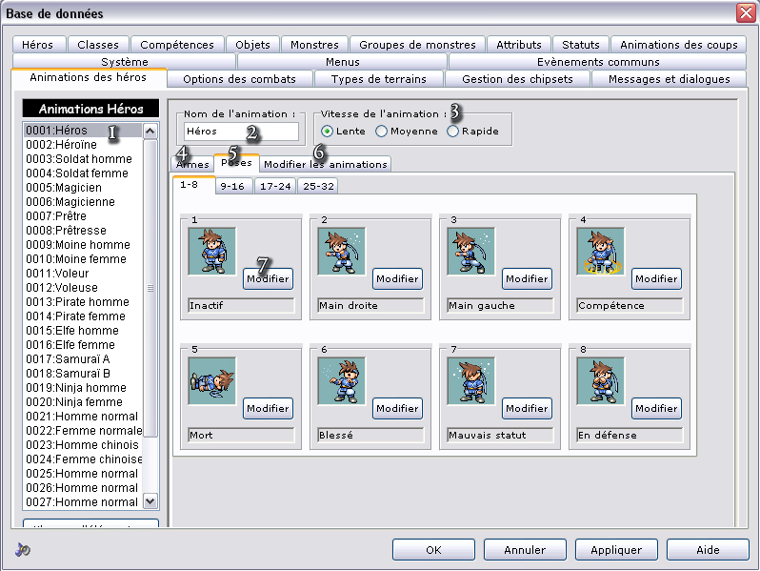This screenshot has height=571, width=760.
Task: Click the En défense pose sprite
Action: pos(600,381)
